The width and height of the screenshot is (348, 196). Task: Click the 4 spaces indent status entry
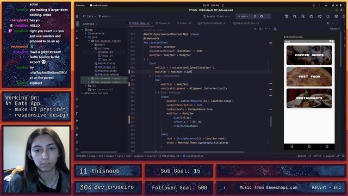coord(328,156)
